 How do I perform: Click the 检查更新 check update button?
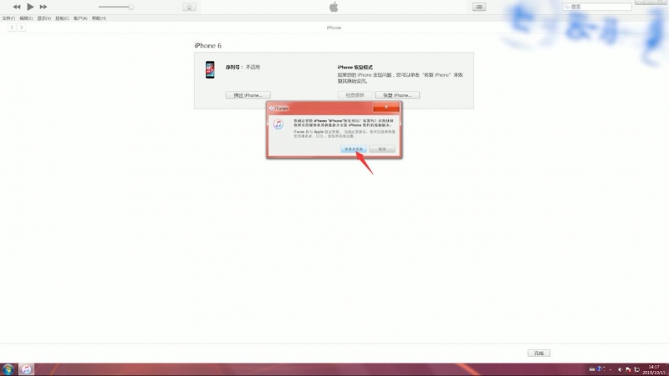click(x=355, y=95)
